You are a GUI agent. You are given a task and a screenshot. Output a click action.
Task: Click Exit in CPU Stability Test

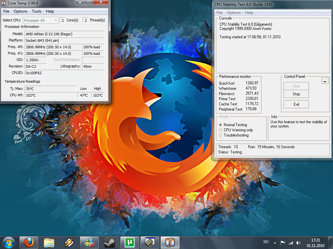click(x=296, y=104)
